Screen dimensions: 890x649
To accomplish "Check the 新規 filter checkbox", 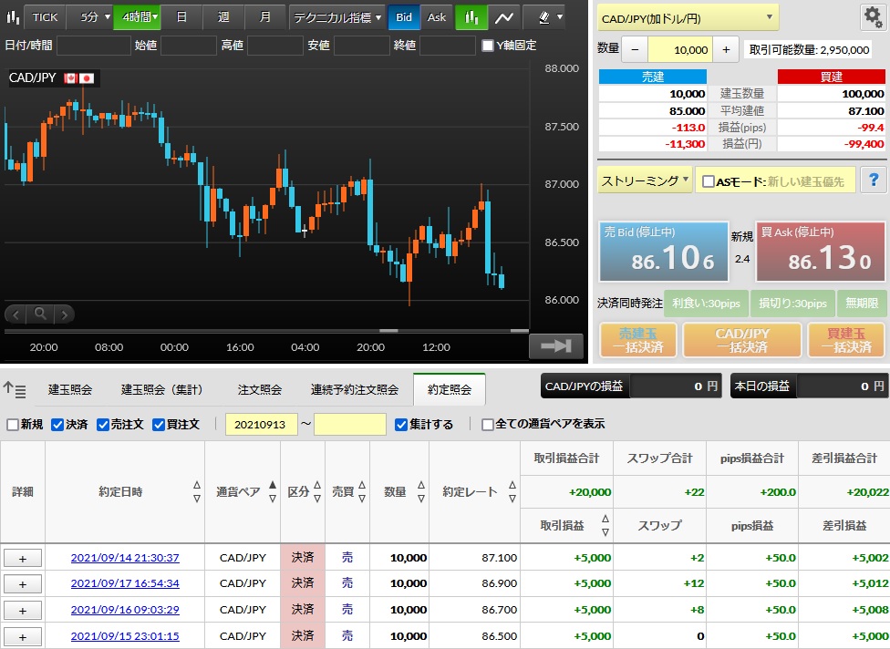I will (13, 425).
